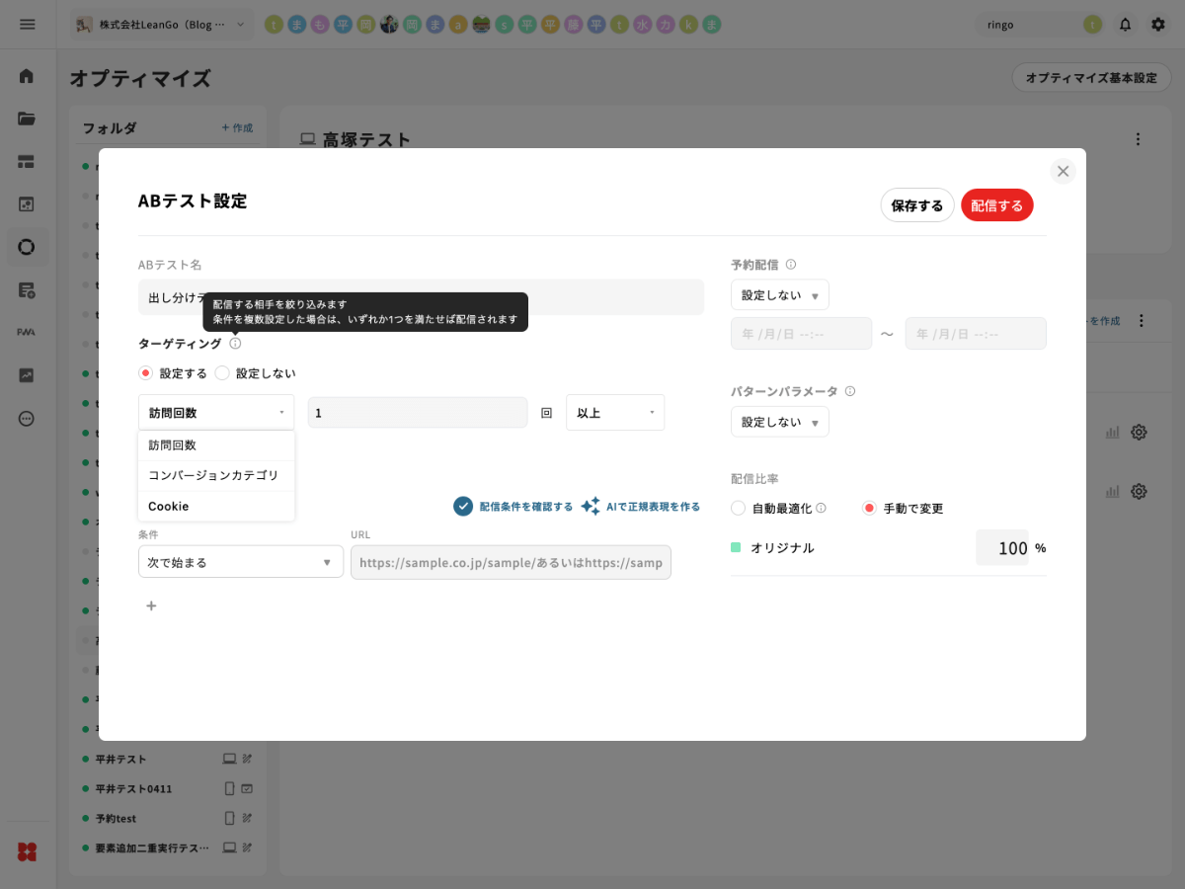The width and height of the screenshot is (1185, 889).
Task: Open 株式会社LeanGo account switcher dropdown
Action: tap(162, 24)
